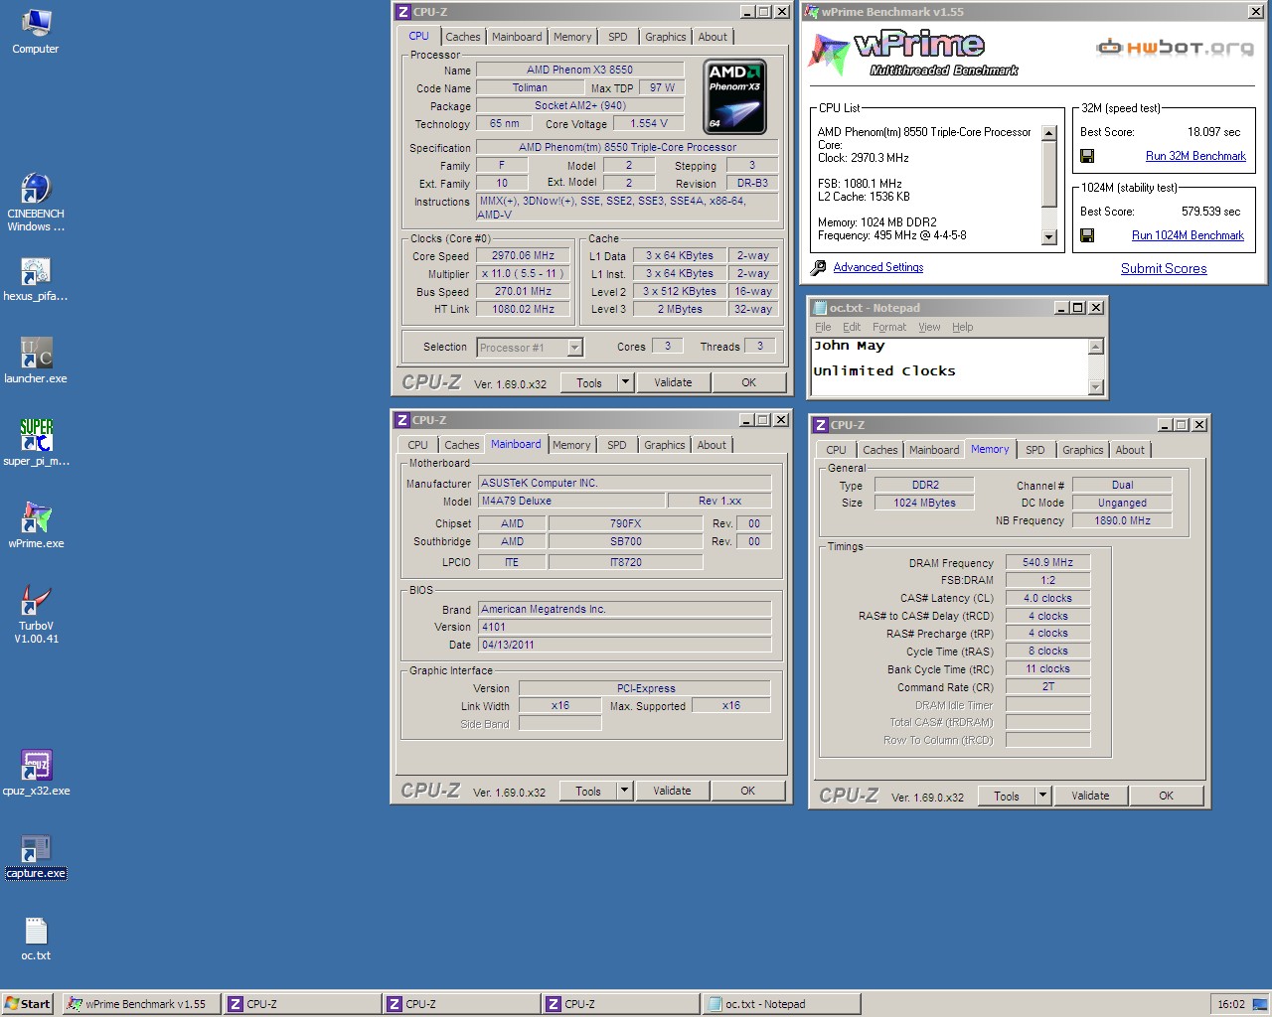Click OK in Memory CPU-Z window

(1167, 796)
